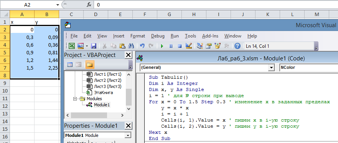Open the Format menu
Viewport: 338px width, 143px height.
pos(137,36)
